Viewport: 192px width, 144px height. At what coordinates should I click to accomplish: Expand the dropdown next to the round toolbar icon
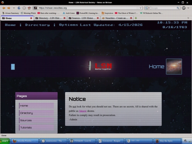188,8
